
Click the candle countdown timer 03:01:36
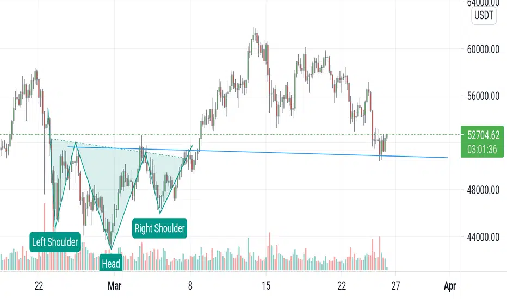[482, 149]
